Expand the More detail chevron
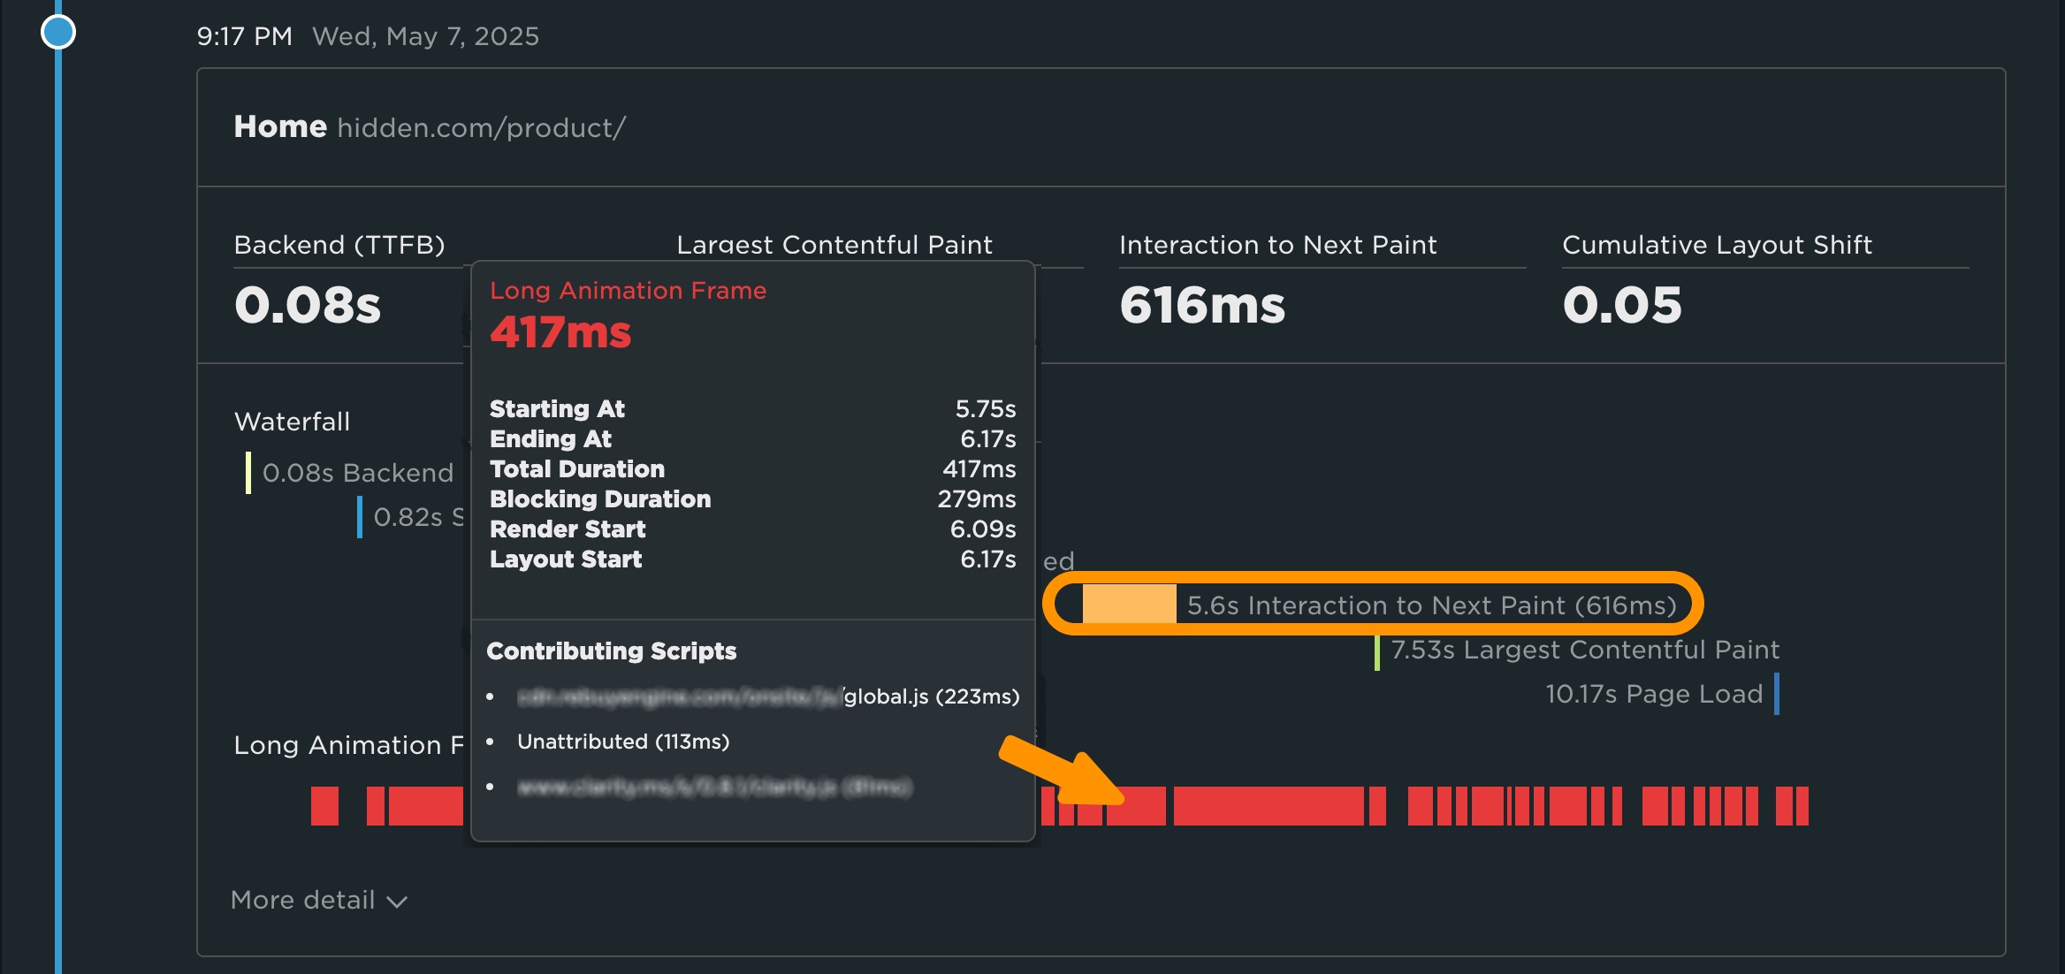The width and height of the screenshot is (2065, 974). tap(398, 902)
